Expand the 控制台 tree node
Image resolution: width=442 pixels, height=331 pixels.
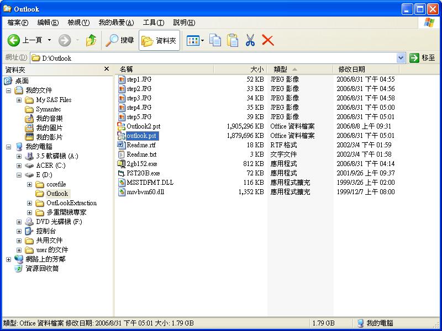tap(19, 231)
